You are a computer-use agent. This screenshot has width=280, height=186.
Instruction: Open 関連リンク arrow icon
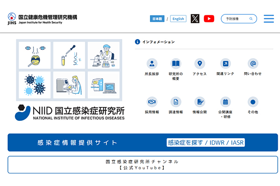[225, 64]
